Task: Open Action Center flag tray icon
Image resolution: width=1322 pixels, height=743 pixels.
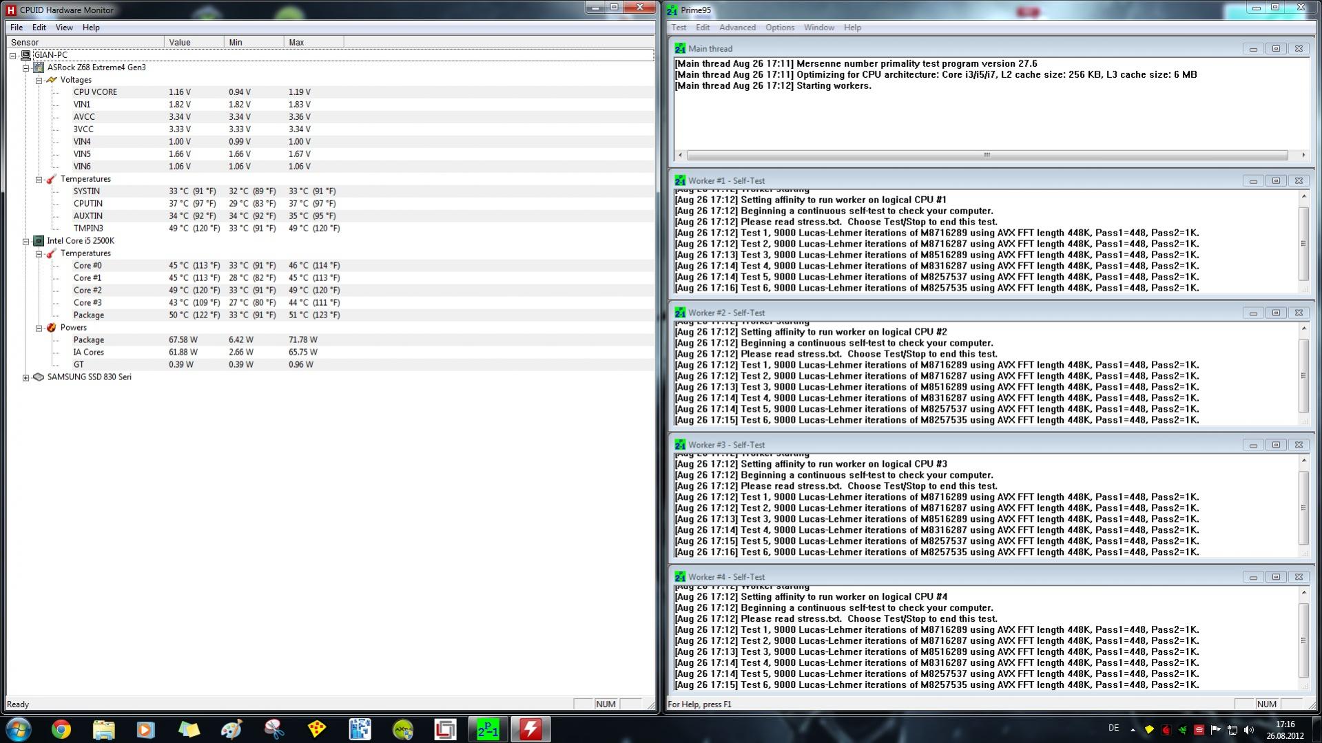Action: click(1216, 730)
